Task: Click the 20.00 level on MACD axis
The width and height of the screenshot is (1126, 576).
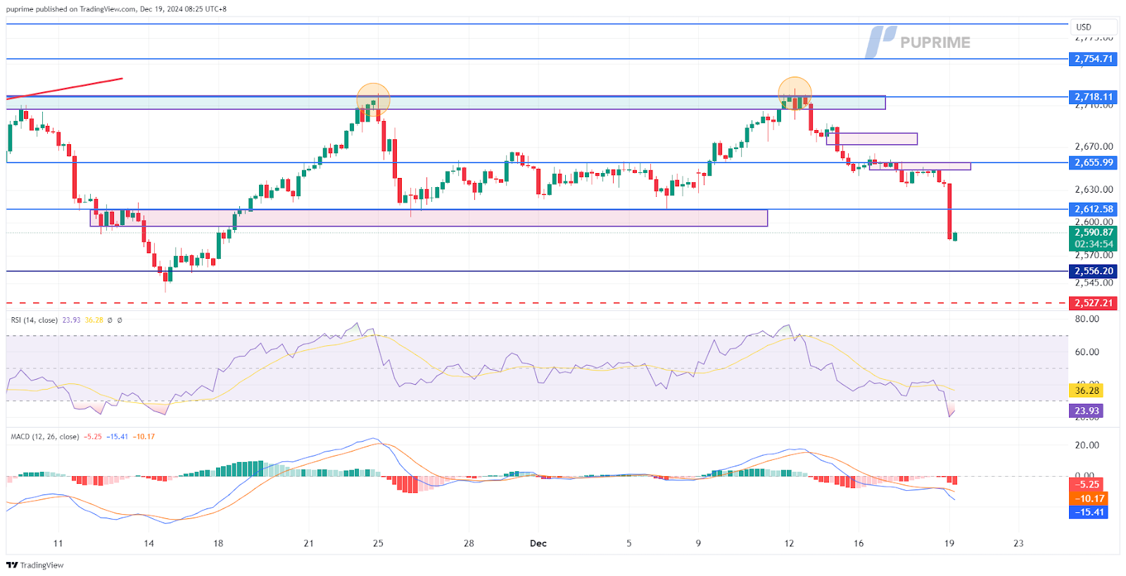Action: coord(1087,444)
